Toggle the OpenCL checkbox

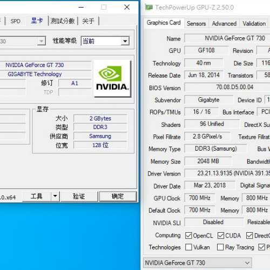(x=188, y=235)
